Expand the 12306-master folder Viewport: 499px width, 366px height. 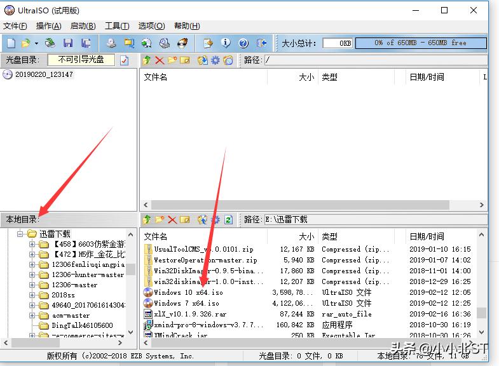(x=32, y=285)
